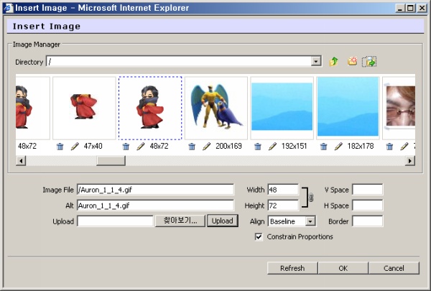The width and height of the screenshot is (431, 291).
Task: Click the Internet Explorer title bar icon
Action: 8,8
